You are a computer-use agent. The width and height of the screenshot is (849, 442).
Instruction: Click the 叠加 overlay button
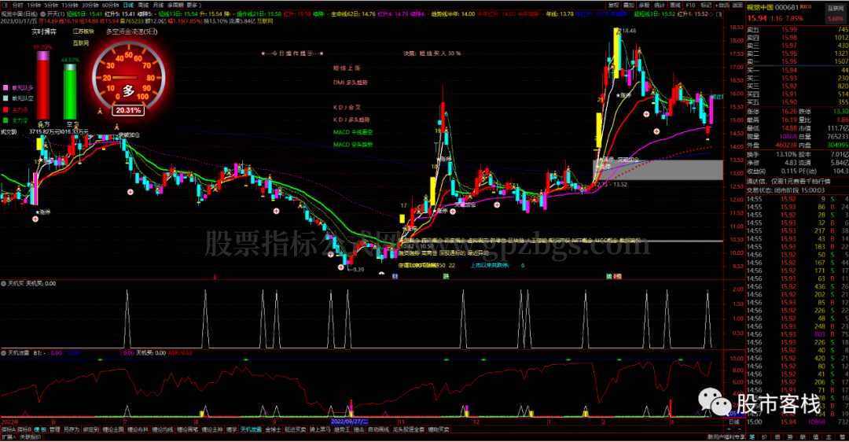(x=629, y=6)
